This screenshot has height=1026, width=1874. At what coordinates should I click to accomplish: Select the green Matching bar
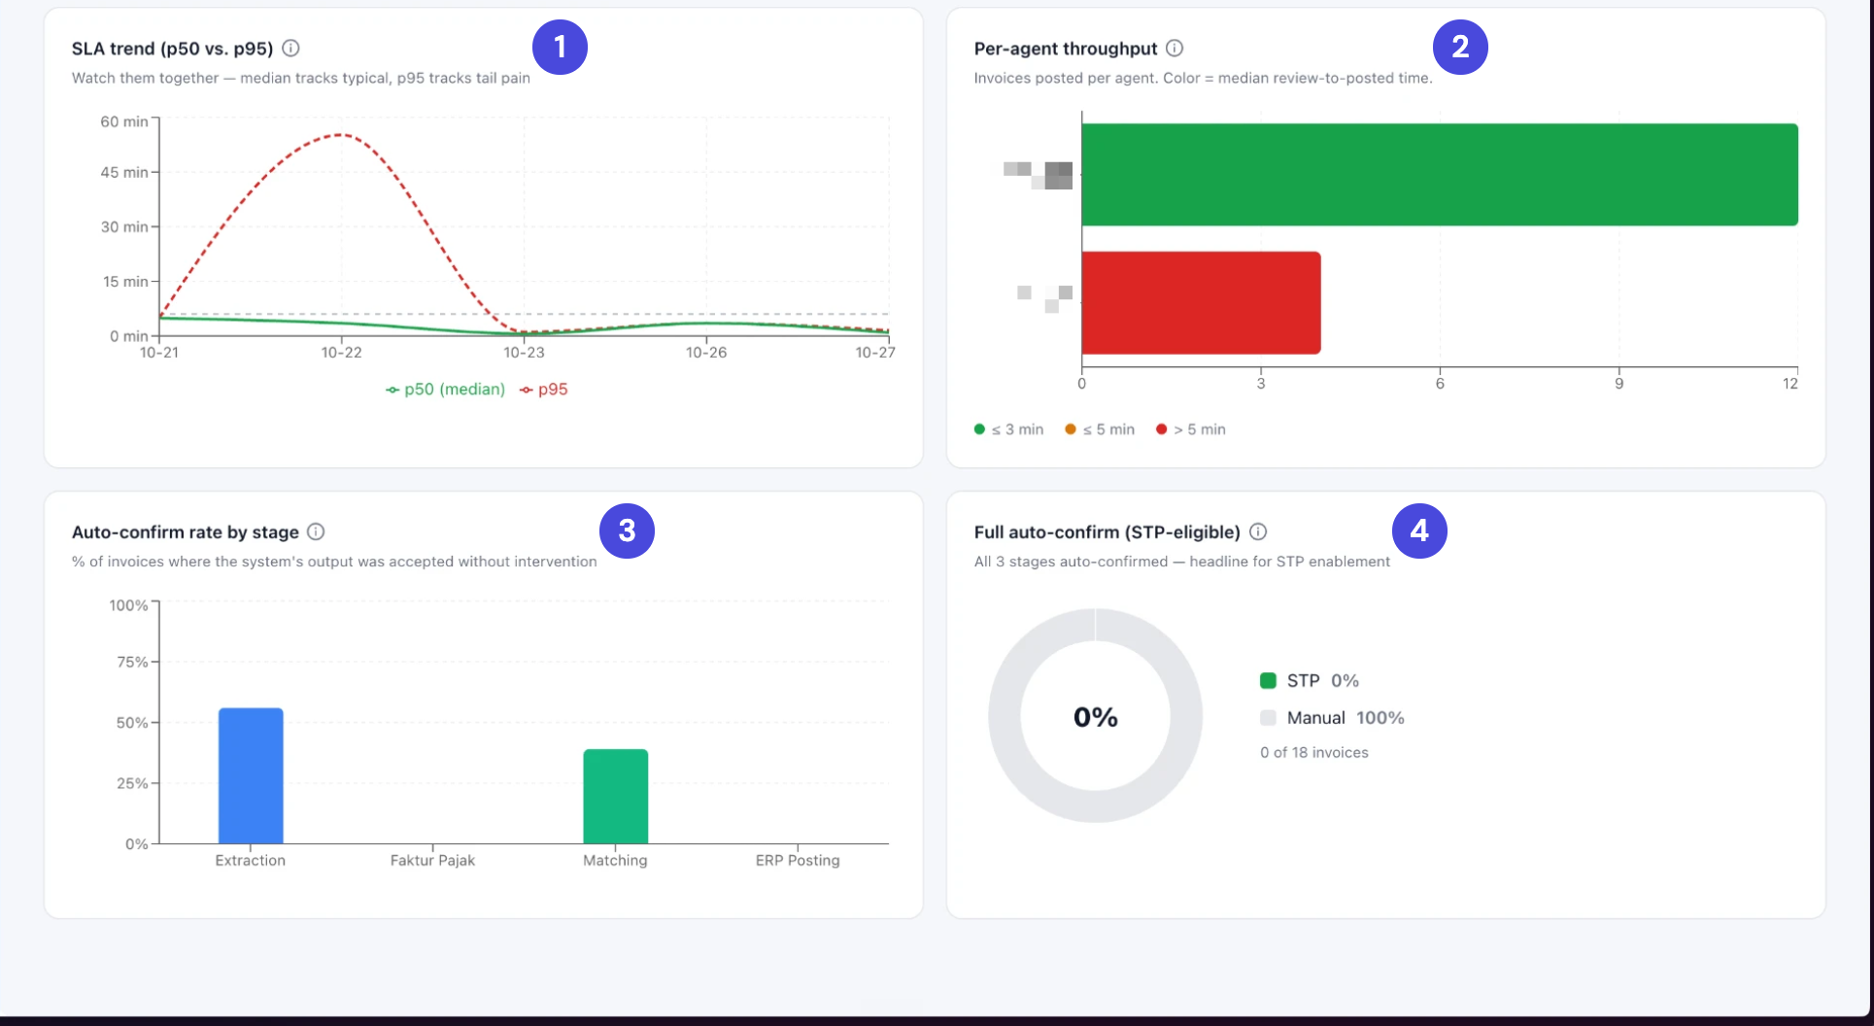tap(615, 797)
